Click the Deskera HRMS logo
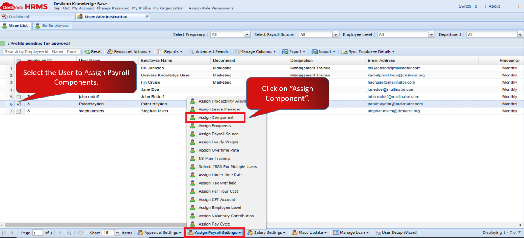Image resolution: width=524 pixels, height=238 pixels. pyautogui.click(x=24, y=6)
